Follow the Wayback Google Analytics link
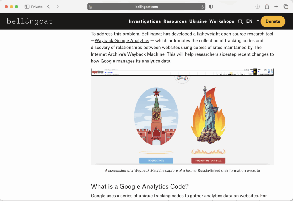Image resolution: width=293 pixels, height=201 pixels. (x=122, y=41)
